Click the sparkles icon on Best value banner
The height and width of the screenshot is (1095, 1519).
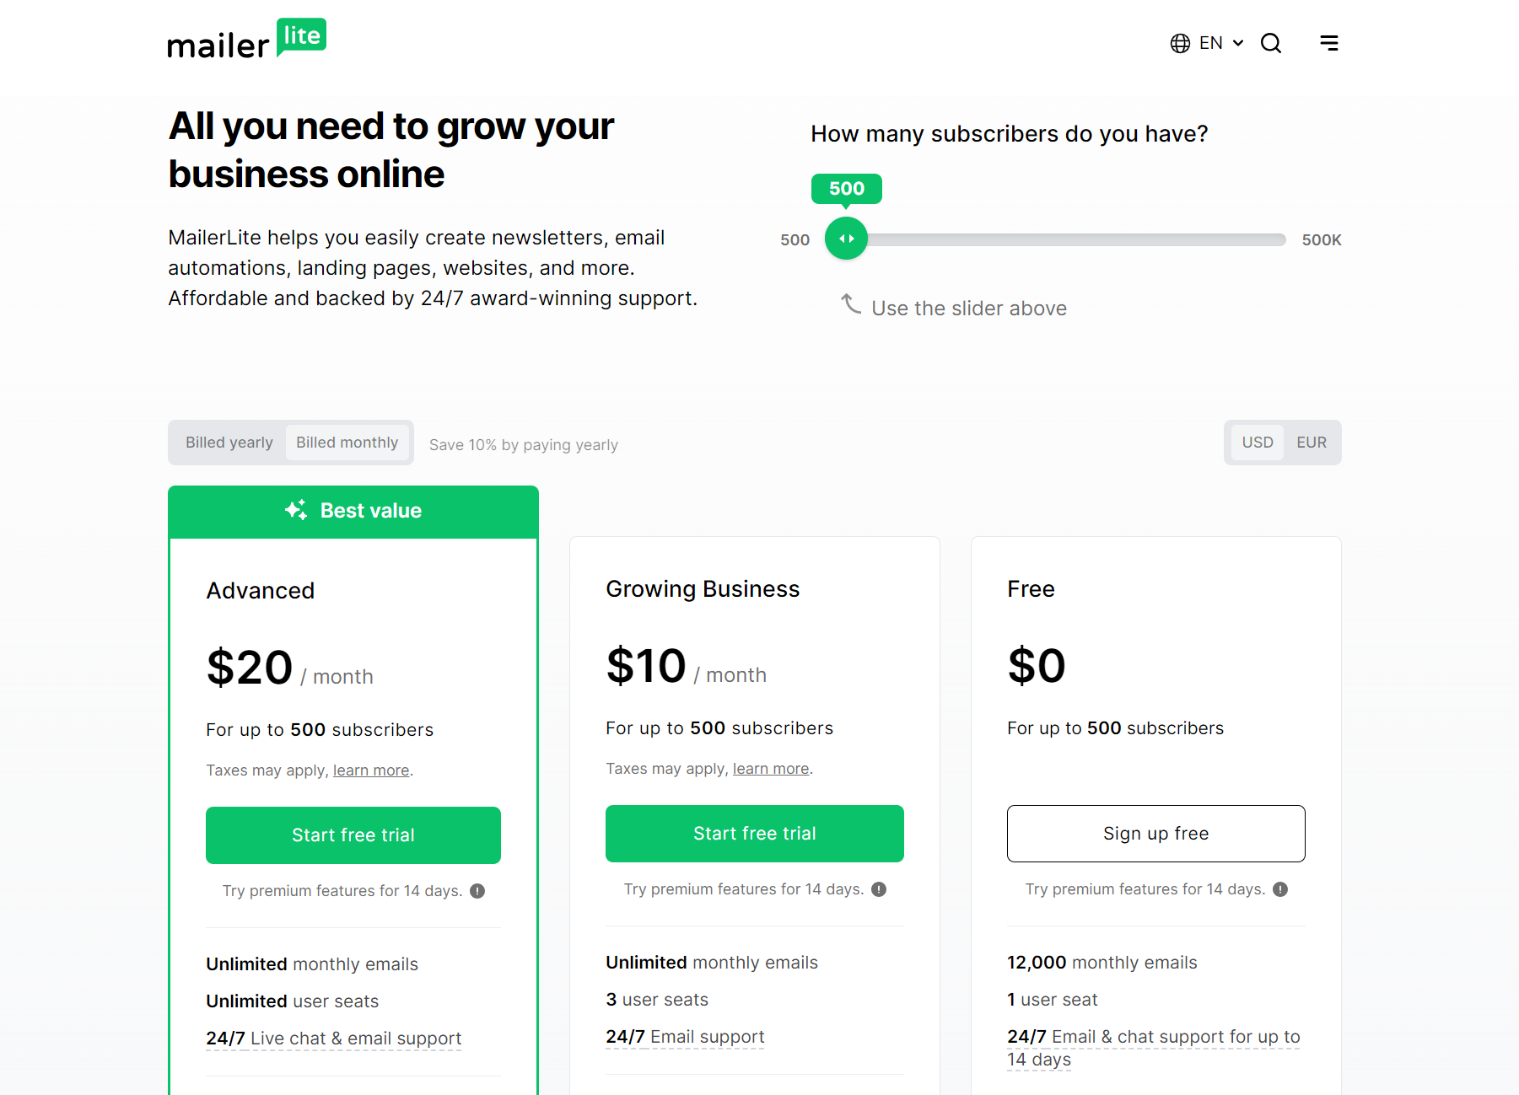[x=295, y=509]
